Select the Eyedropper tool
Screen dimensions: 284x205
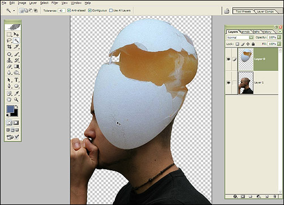pos(16,93)
